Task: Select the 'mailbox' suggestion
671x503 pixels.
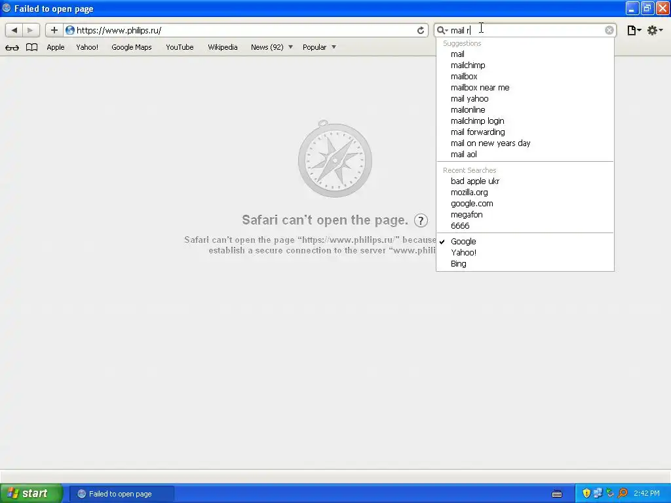Action: coord(525,77)
